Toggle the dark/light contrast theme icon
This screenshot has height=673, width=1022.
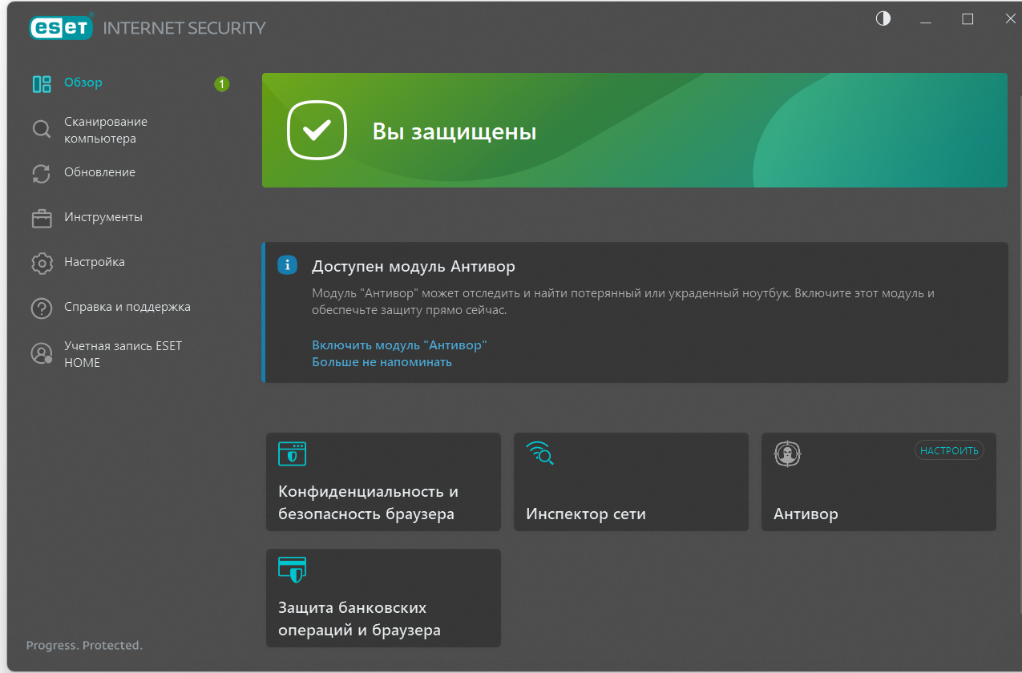click(883, 19)
